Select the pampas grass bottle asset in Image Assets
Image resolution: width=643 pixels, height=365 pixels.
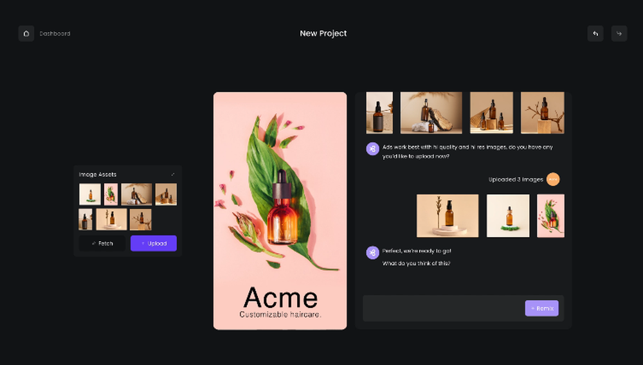click(x=136, y=194)
